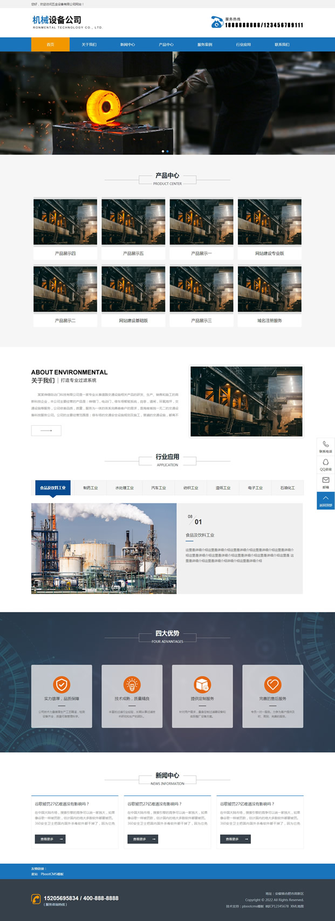Open 产品中心 in the navigation bar

click(x=166, y=45)
